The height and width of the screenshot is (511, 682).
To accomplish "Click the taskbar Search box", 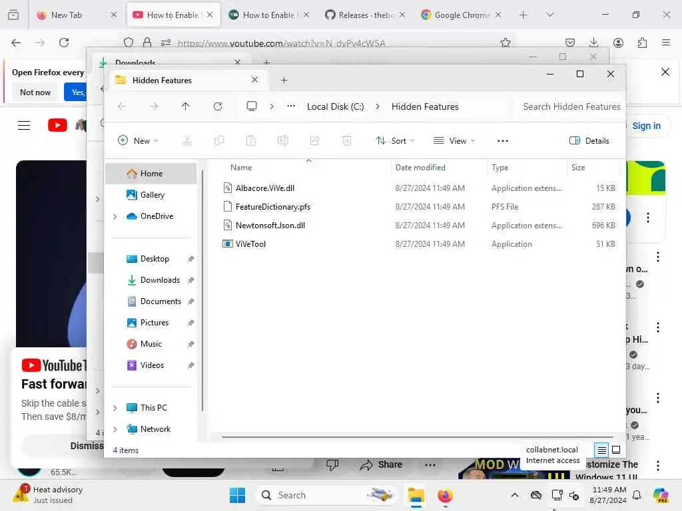I will (326, 495).
